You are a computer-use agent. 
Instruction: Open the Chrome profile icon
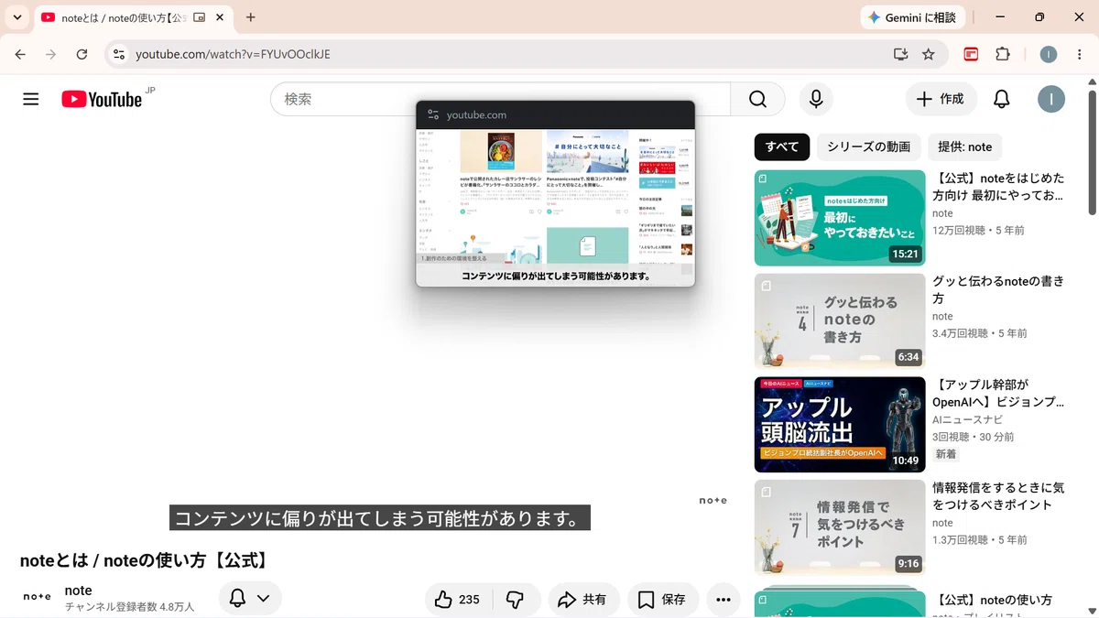[x=1049, y=54]
